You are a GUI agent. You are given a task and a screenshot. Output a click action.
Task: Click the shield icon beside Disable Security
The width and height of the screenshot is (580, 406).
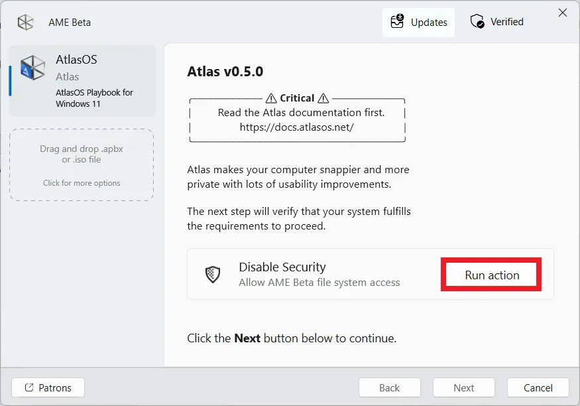(x=213, y=274)
